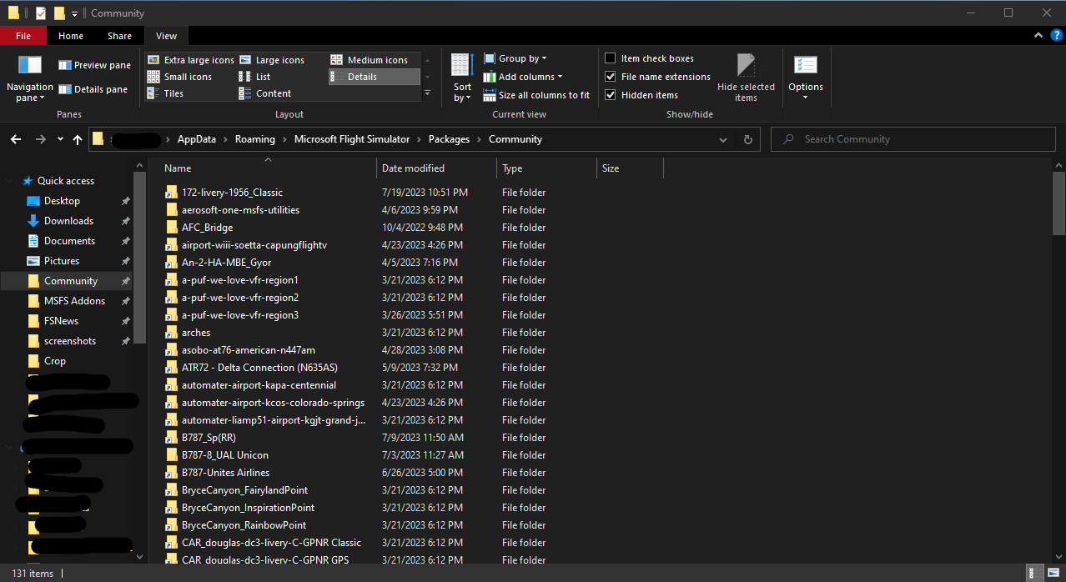This screenshot has height=582, width=1066.
Task: Open FSNews in Quick access
Action: coord(61,321)
